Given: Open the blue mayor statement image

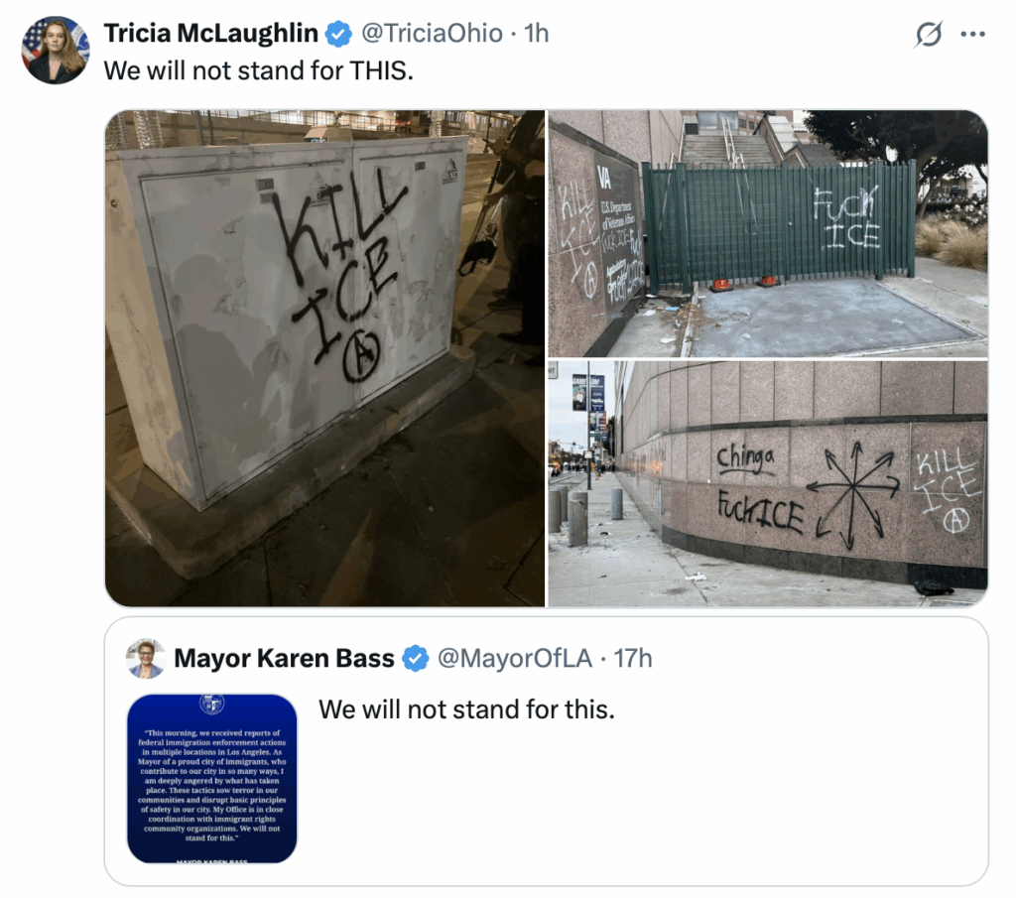Looking at the screenshot, I should coord(212,778).
